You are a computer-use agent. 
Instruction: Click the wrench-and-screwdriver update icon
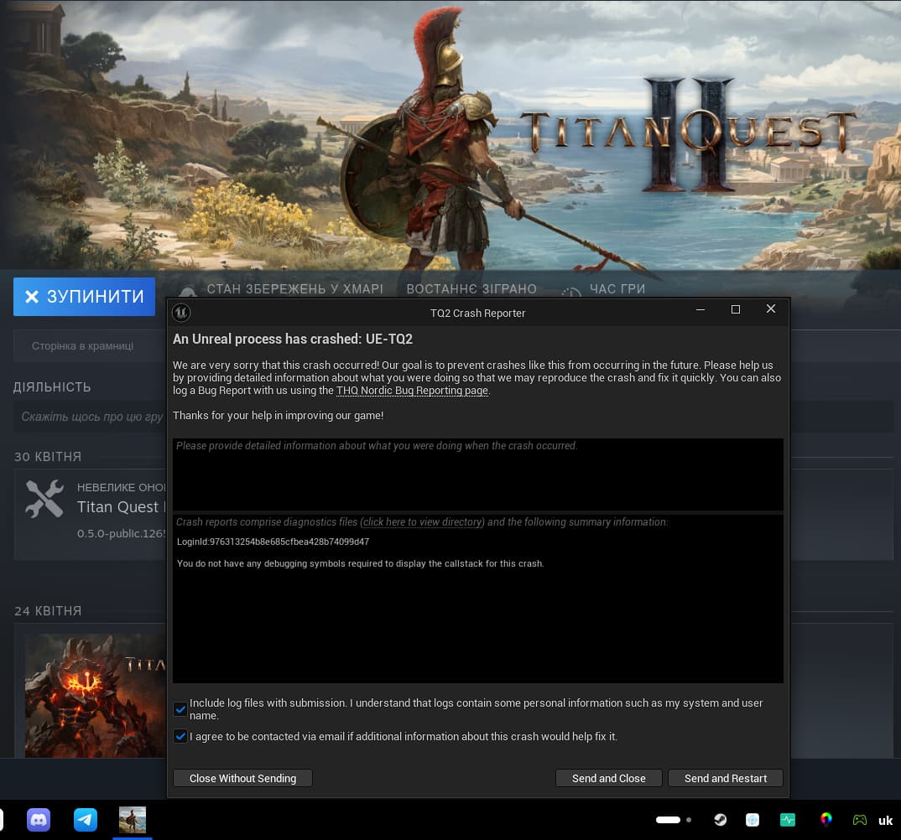coord(44,498)
